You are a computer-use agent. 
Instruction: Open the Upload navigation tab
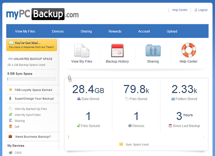tap(172, 31)
